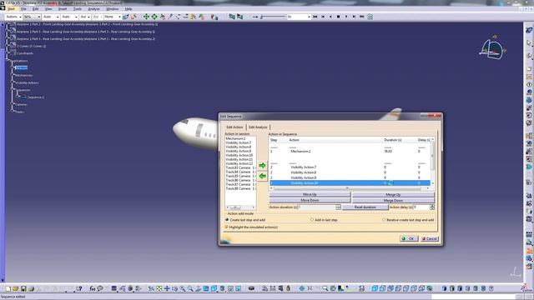The height and width of the screenshot is (300, 534).
Task: Select Sequence.1 in the tree
Action: tap(36, 97)
